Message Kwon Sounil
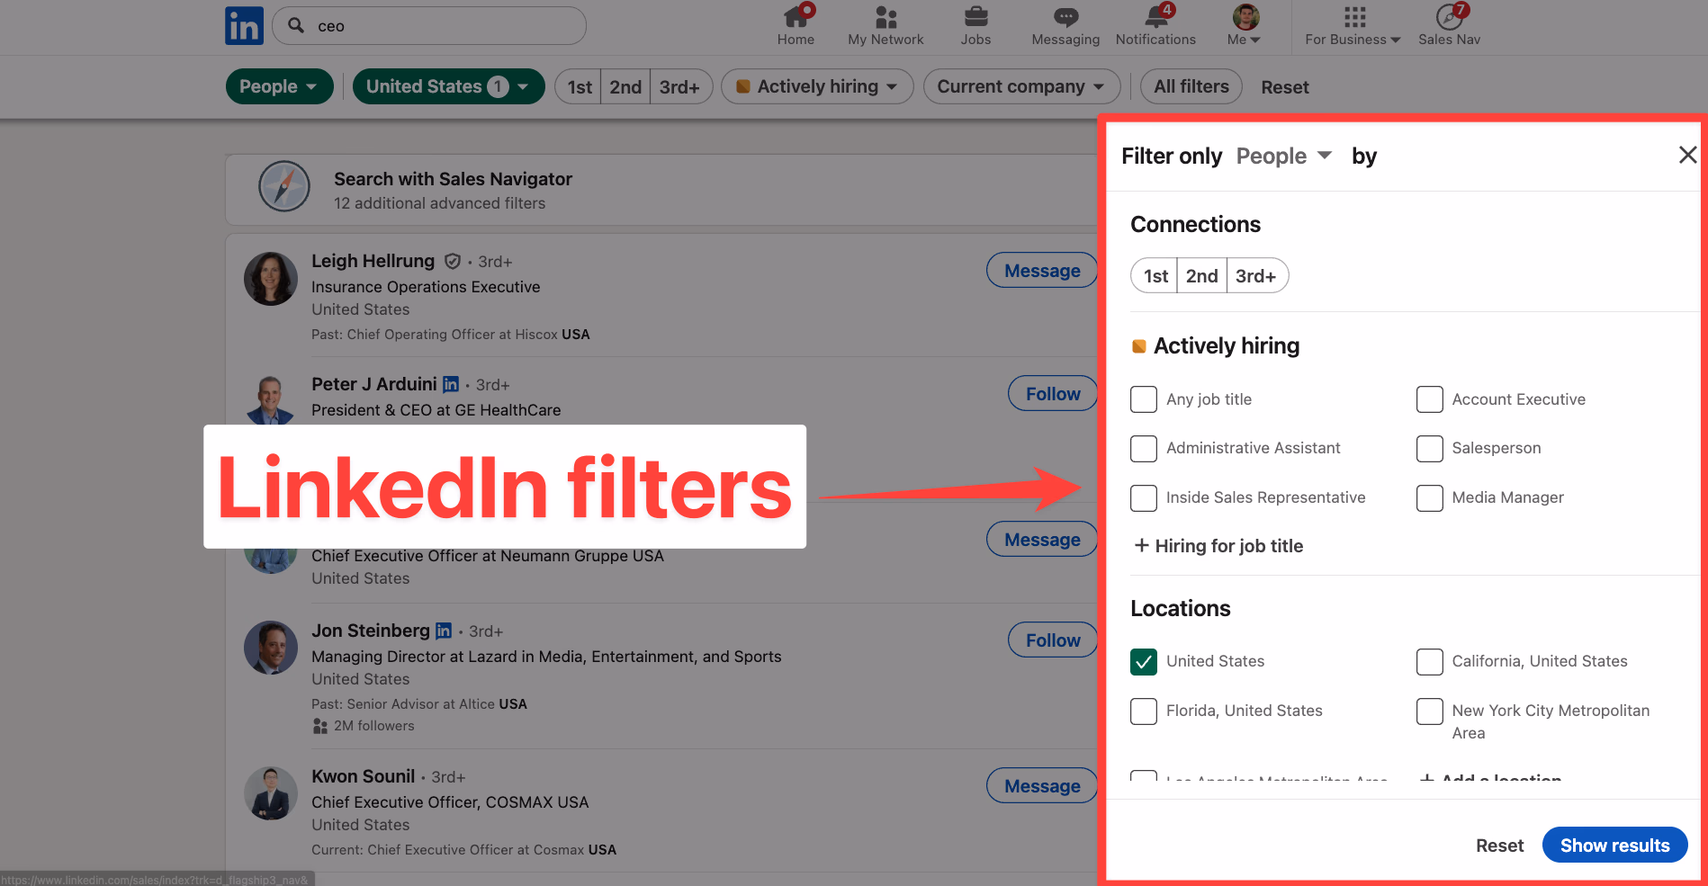The width and height of the screenshot is (1708, 886). (1042, 786)
